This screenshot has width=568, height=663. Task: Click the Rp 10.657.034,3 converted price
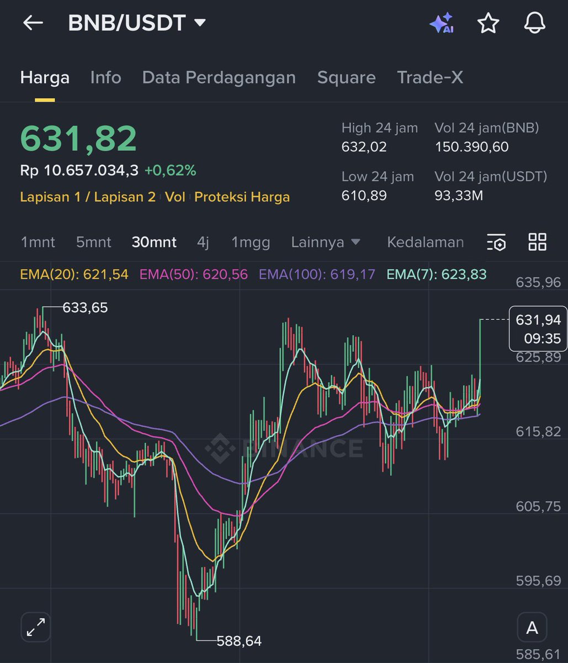pos(79,171)
